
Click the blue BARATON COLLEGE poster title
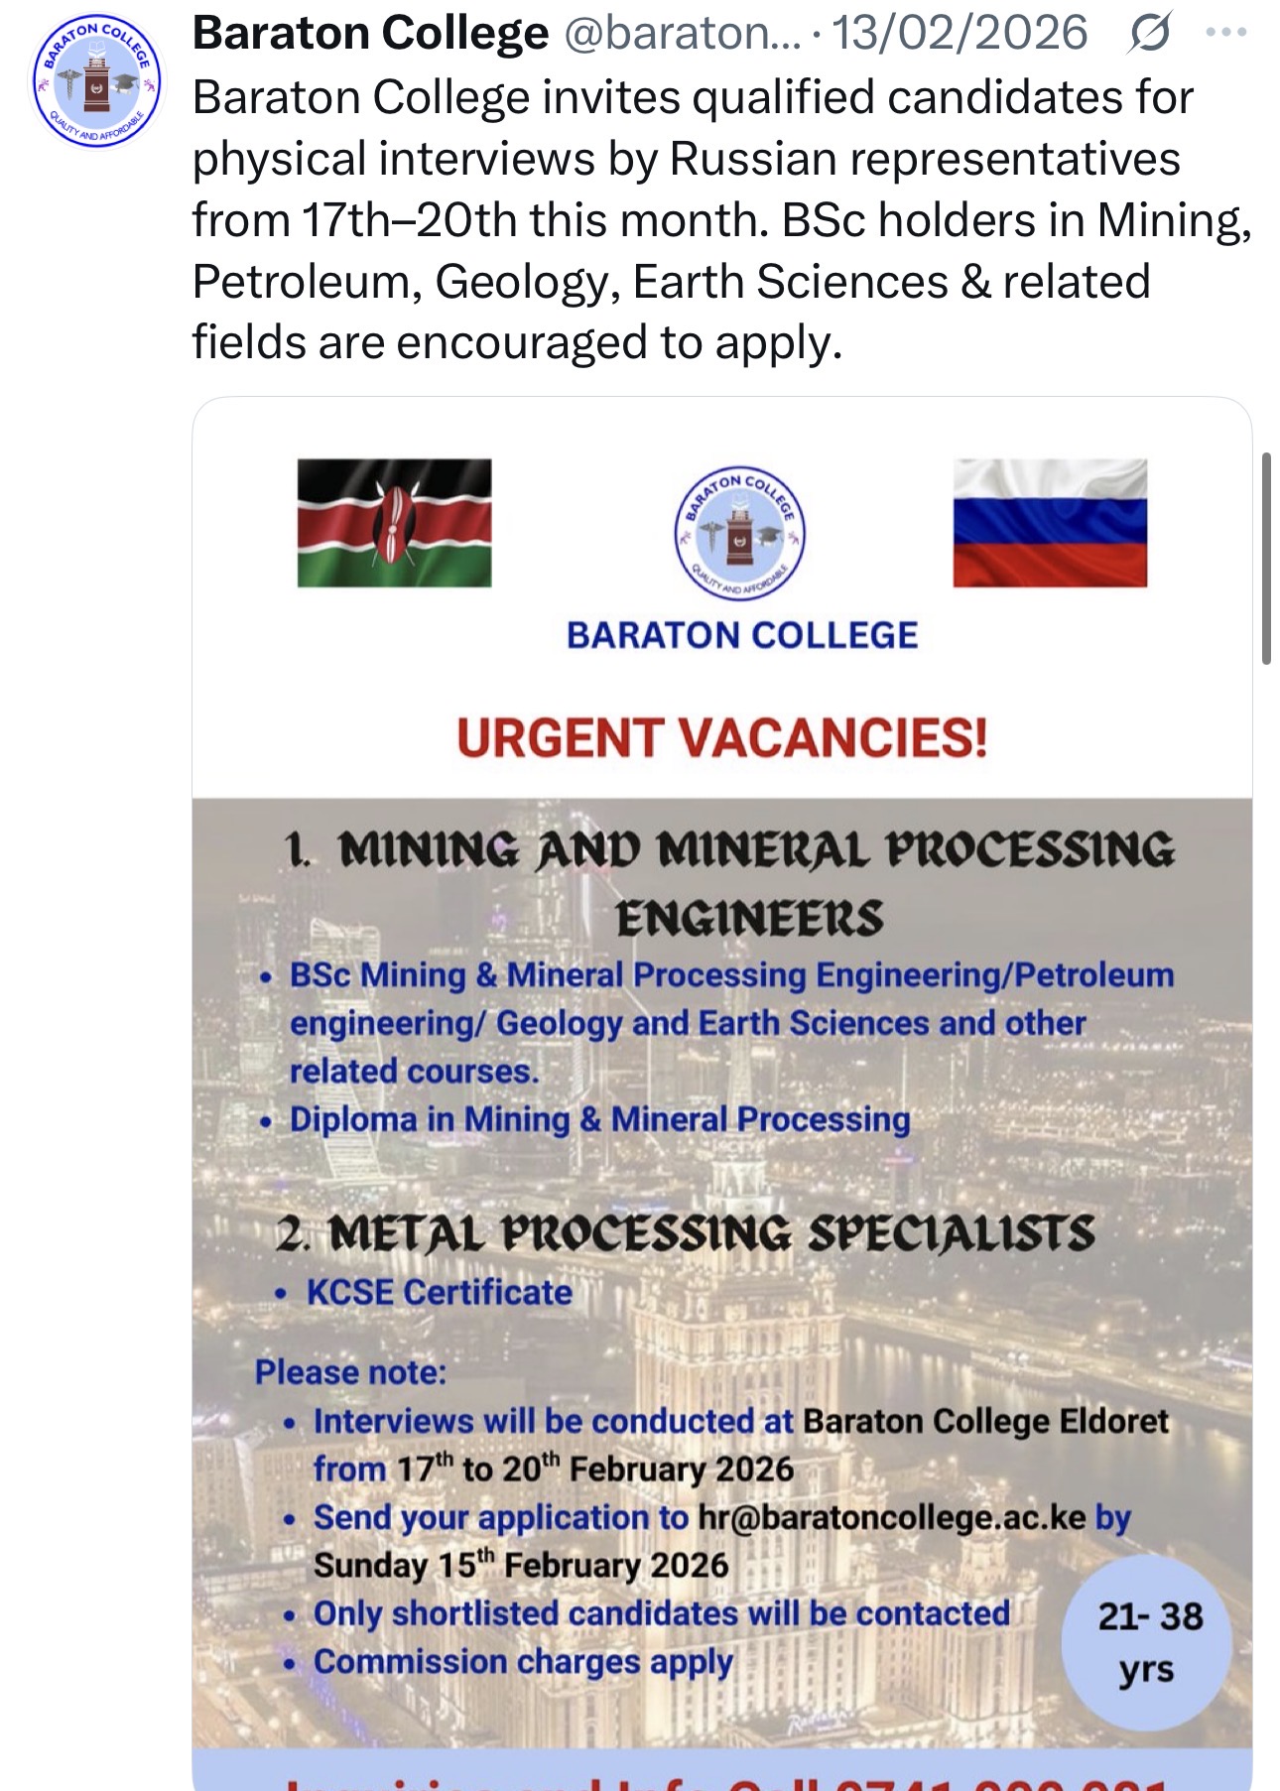(x=742, y=635)
